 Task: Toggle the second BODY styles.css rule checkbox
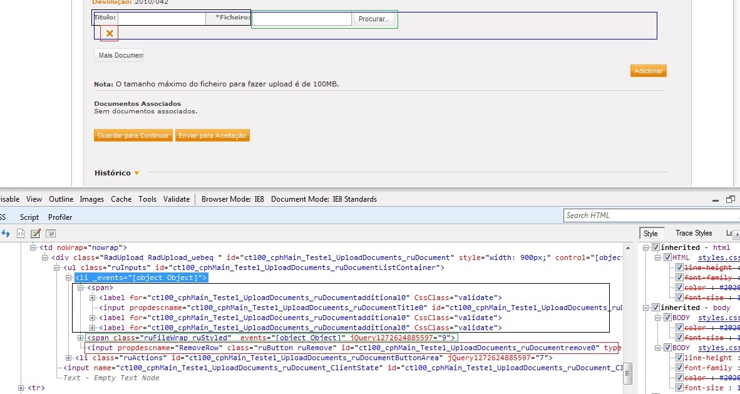[667, 348]
